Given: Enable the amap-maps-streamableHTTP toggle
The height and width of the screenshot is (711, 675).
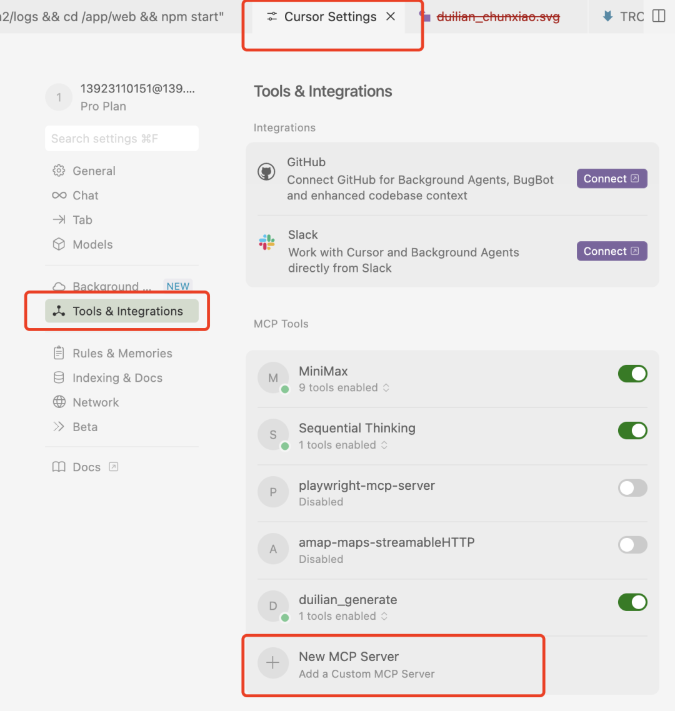Looking at the screenshot, I should [632, 545].
